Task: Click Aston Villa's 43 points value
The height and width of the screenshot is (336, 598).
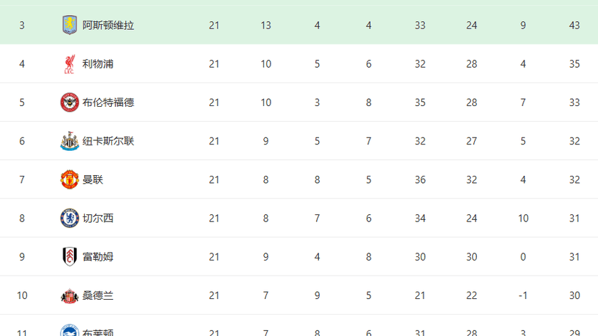Action: tap(575, 26)
